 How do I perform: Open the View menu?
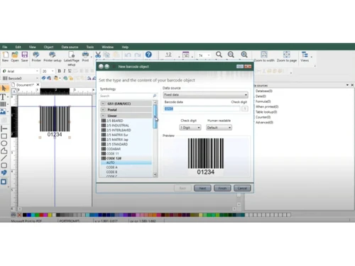33,47
